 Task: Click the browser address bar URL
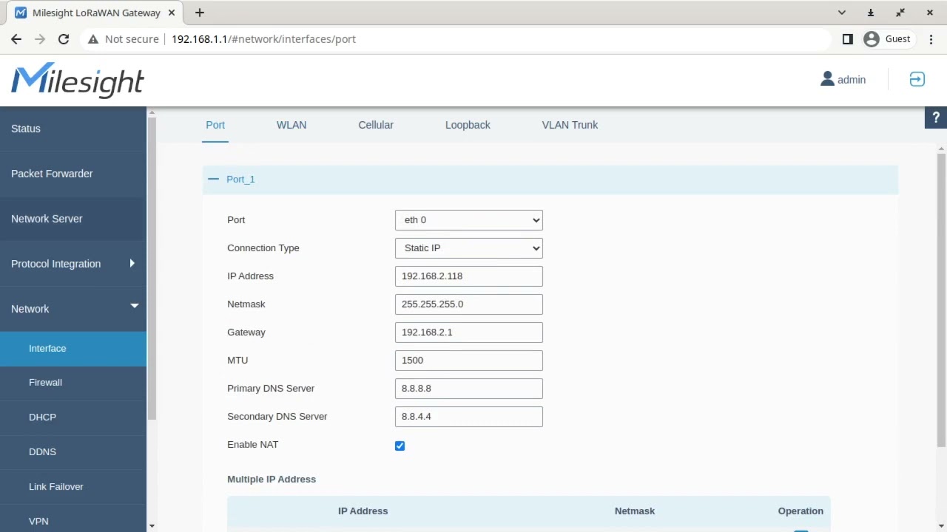tap(264, 39)
